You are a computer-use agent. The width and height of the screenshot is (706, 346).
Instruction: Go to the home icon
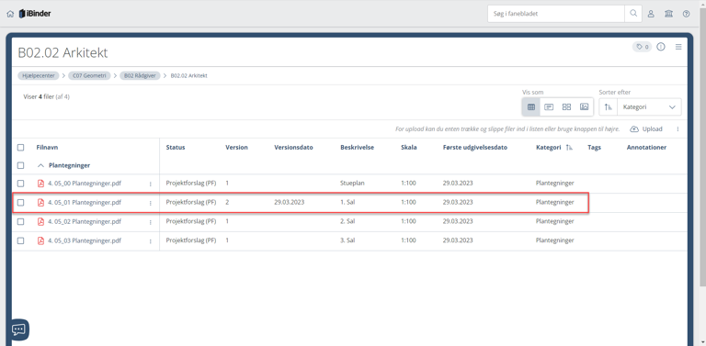[10, 14]
